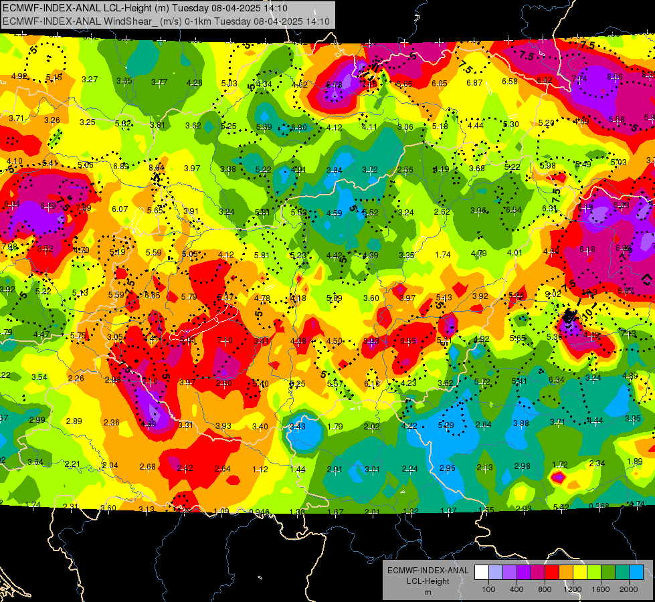Click the wind shear value 7.74
655x602 pixels.
coord(579,78)
